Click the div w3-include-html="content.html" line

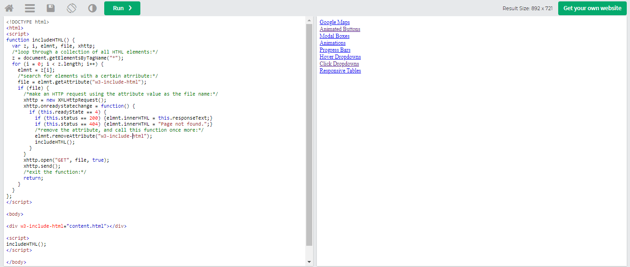(x=66, y=226)
